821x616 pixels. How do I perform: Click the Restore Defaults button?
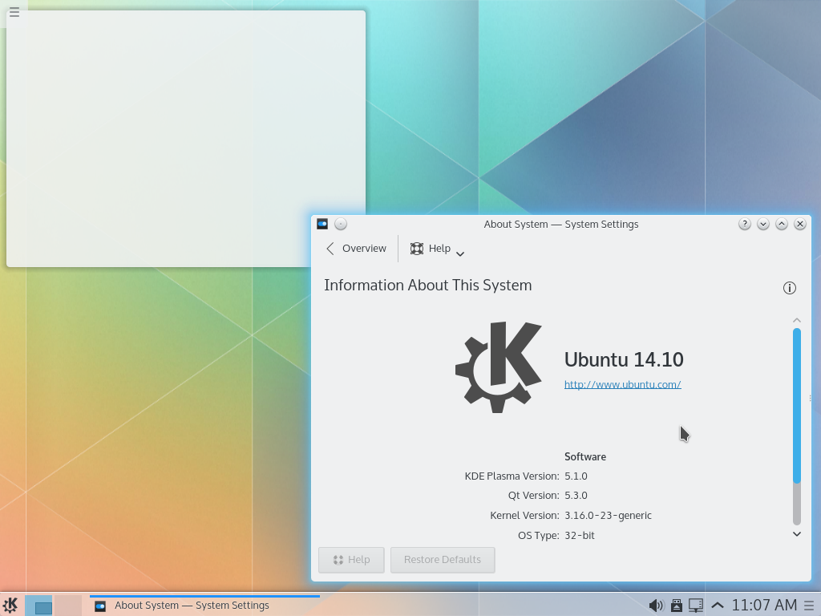point(443,560)
